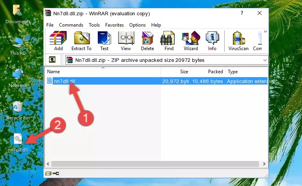Click the partially visible Comment toolbar icon
The image size is (302, 186).
pyautogui.click(x=258, y=41)
